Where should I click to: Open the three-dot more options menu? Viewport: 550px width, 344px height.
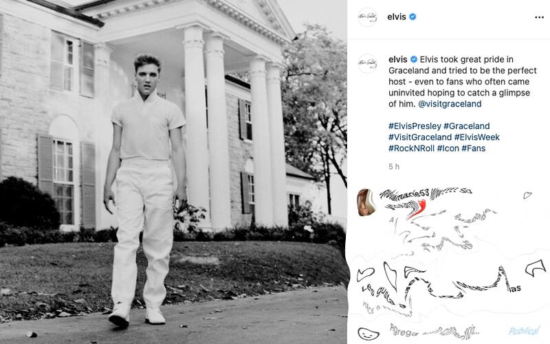tap(539, 18)
